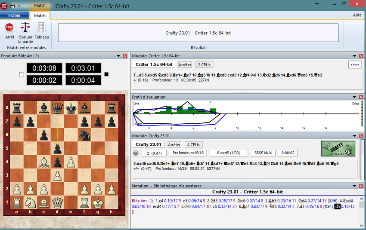Click the black pawn on c6
Image resolution: width=366 pixels, height=230 pixels.
[43, 135]
